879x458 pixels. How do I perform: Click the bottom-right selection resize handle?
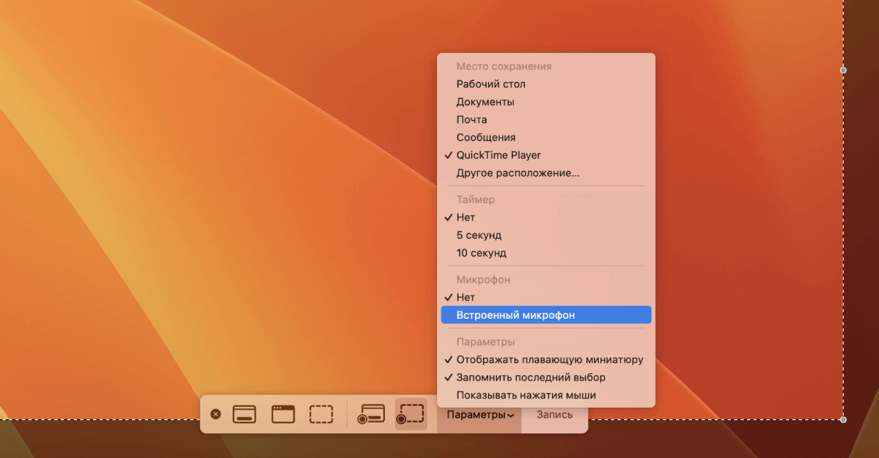pyautogui.click(x=843, y=420)
